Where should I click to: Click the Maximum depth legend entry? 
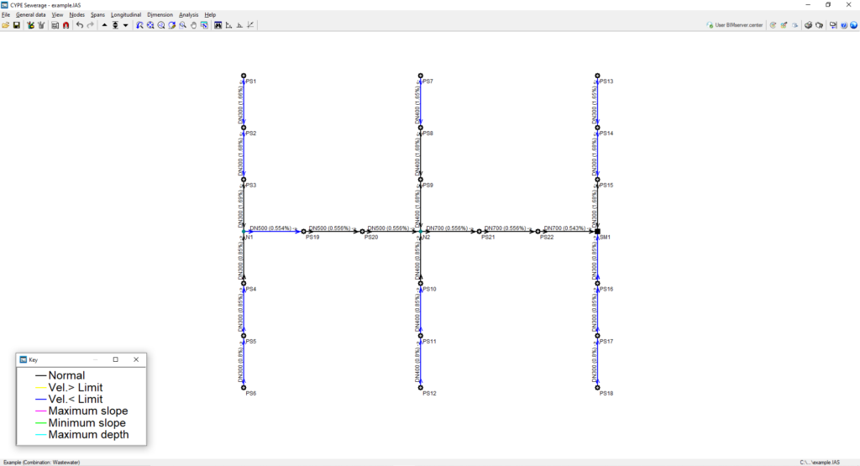pos(88,435)
